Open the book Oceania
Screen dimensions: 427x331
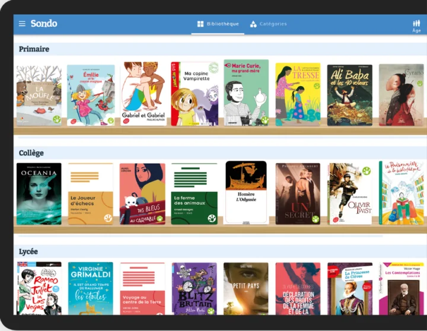pyautogui.click(x=39, y=194)
